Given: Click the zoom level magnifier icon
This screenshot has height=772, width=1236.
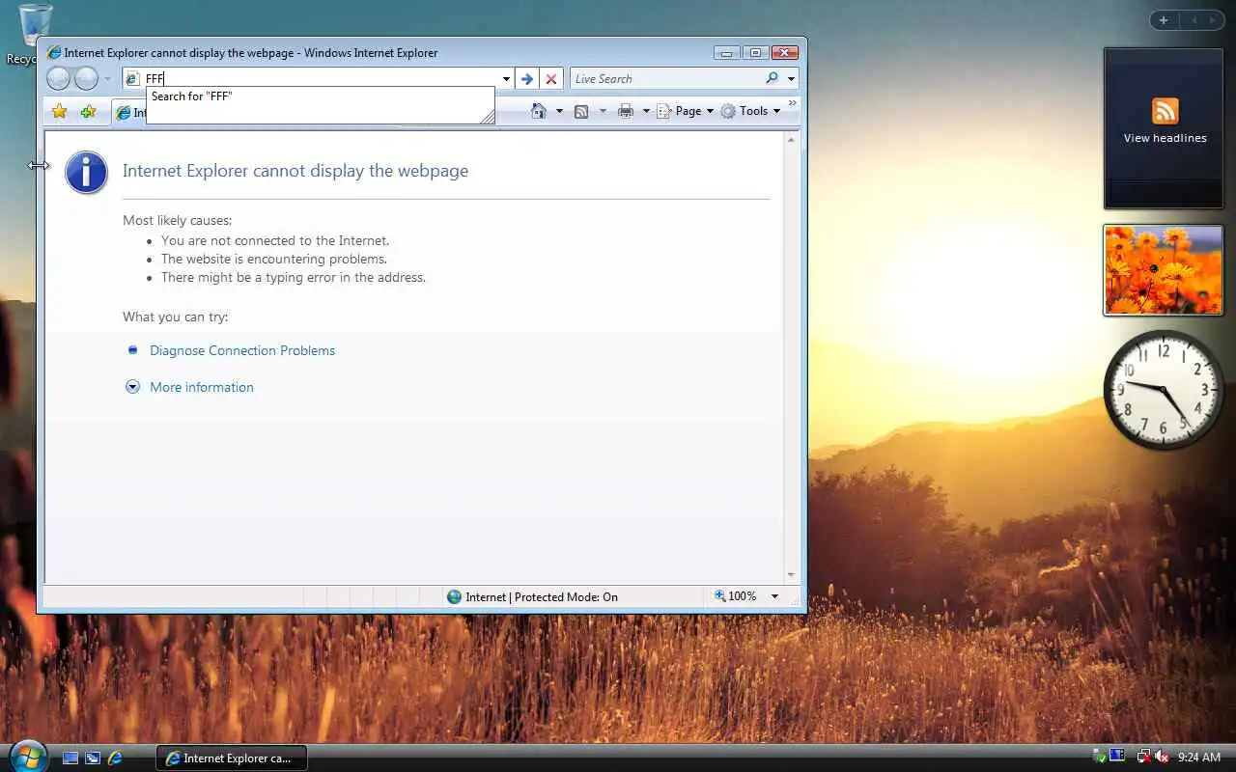Looking at the screenshot, I should pos(719,596).
